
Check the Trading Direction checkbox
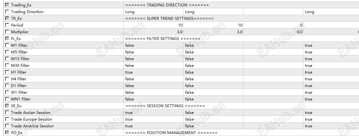tap(7, 12)
